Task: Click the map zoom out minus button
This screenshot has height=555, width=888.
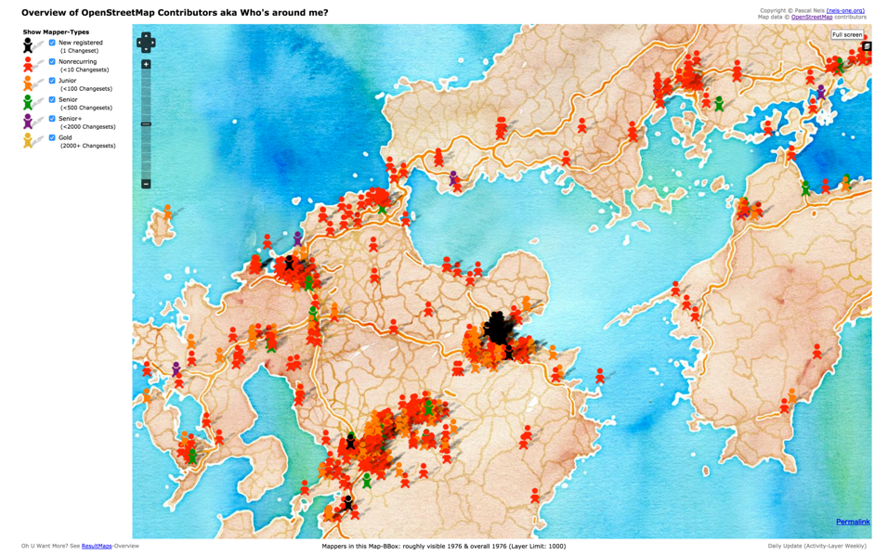Action: tap(146, 184)
